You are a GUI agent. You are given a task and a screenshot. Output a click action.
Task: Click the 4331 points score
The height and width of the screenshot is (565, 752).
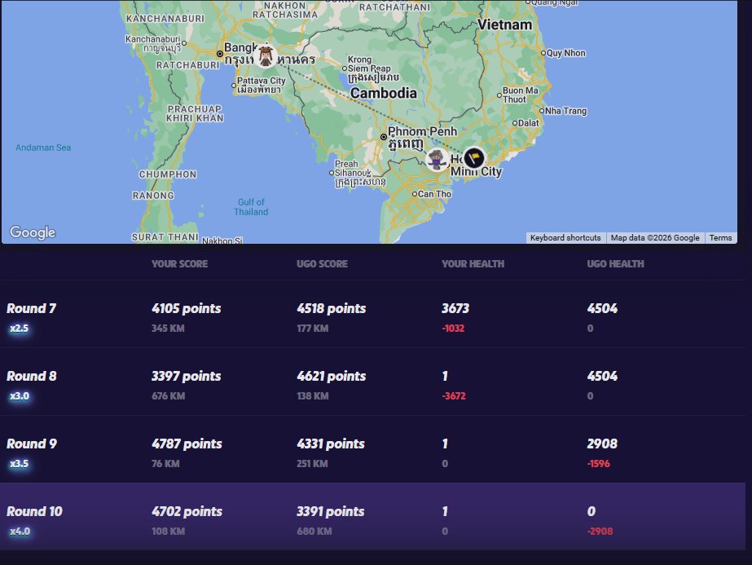tap(331, 444)
